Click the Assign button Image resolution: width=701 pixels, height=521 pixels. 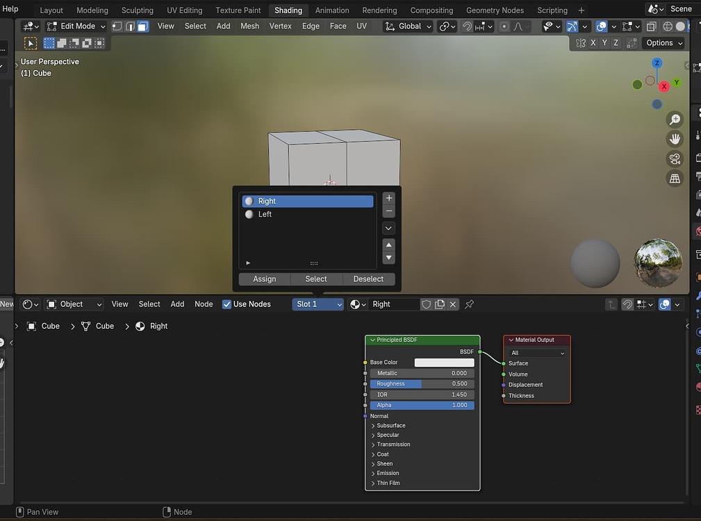pyautogui.click(x=264, y=279)
